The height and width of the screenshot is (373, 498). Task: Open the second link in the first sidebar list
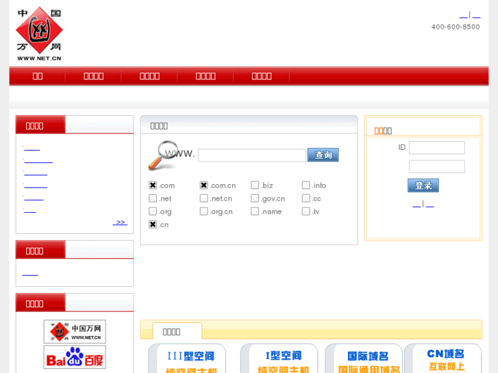pyautogui.click(x=38, y=162)
